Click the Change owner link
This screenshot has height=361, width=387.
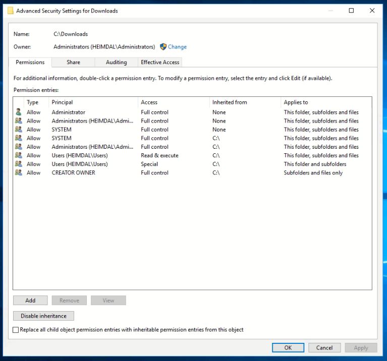pyautogui.click(x=177, y=46)
